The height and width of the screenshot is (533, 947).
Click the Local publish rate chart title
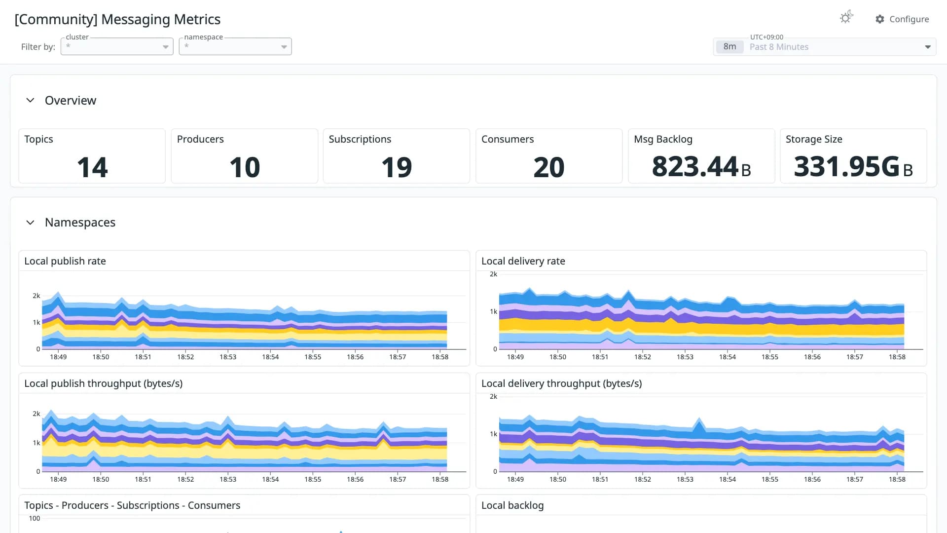click(65, 261)
